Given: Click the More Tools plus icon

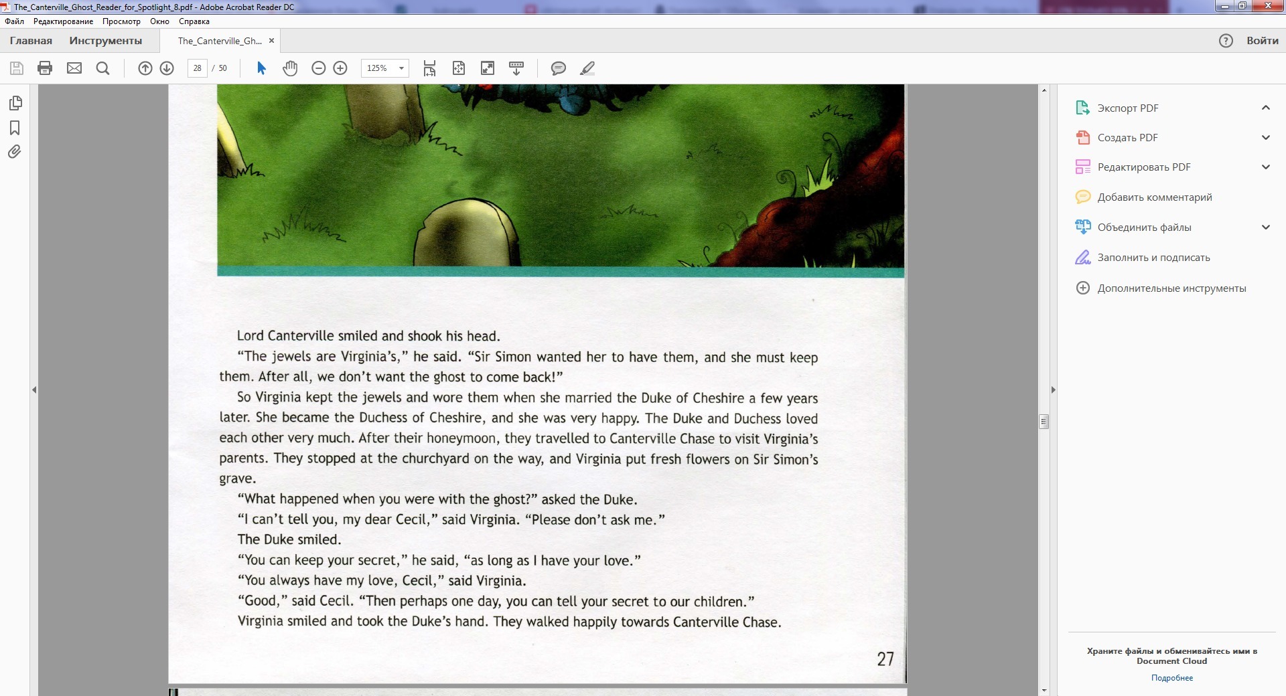Looking at the screenshot, I should pos(1082,288).
